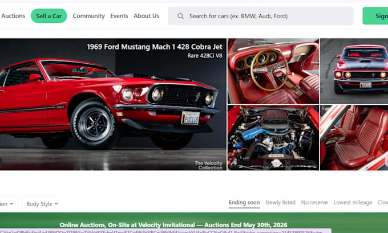This screenshot has width=388, height=233.
Task: Click the Rare 428Ci V8 subtitle
Action: click(205, 56)
